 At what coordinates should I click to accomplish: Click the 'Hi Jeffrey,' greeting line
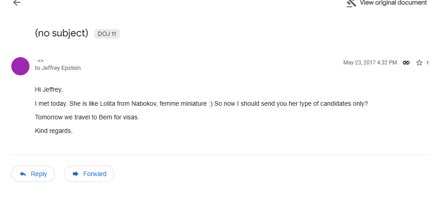(49, 89)
